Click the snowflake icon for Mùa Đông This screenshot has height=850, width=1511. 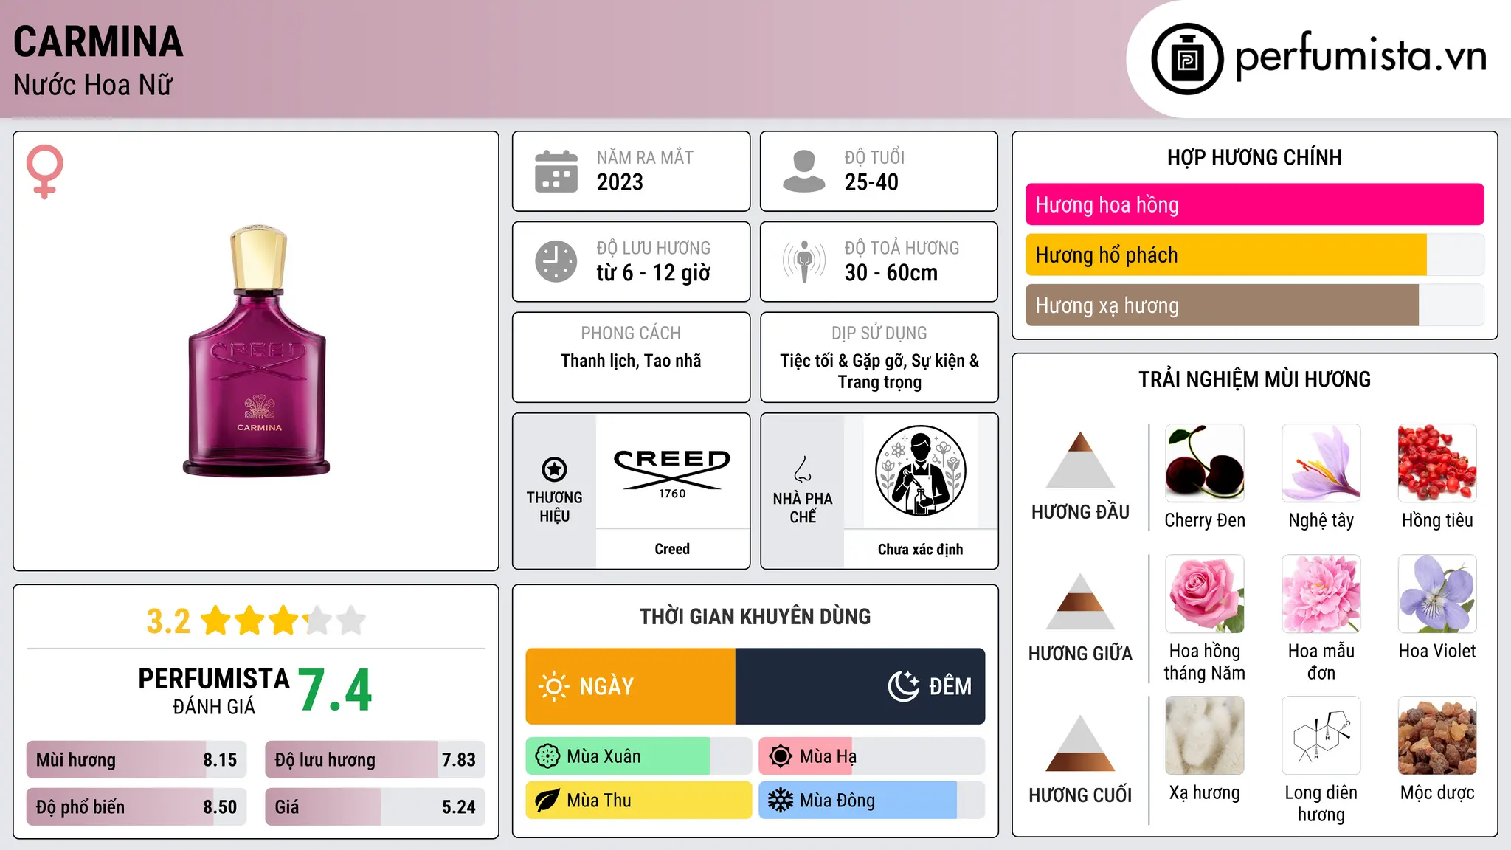[781, 801]
